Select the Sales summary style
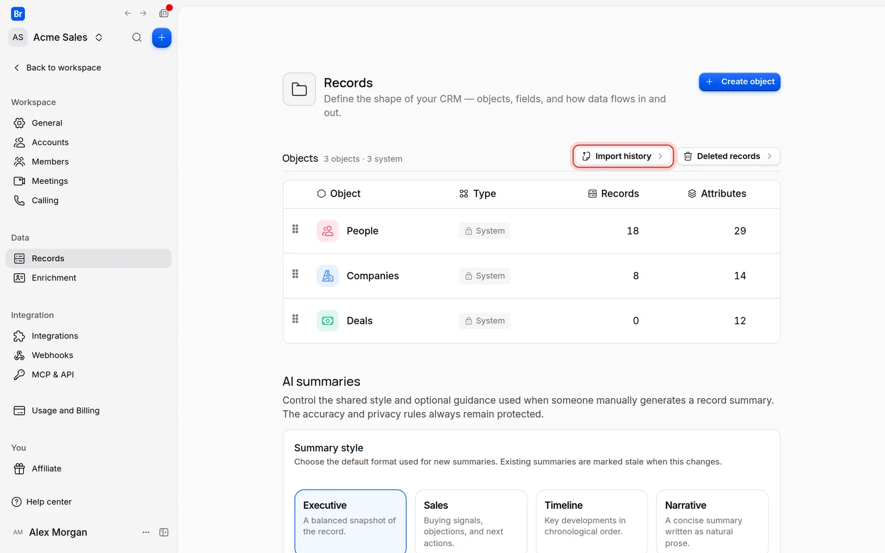The width and height of the screenshot is (885, 553). click(x=471, y=521)
